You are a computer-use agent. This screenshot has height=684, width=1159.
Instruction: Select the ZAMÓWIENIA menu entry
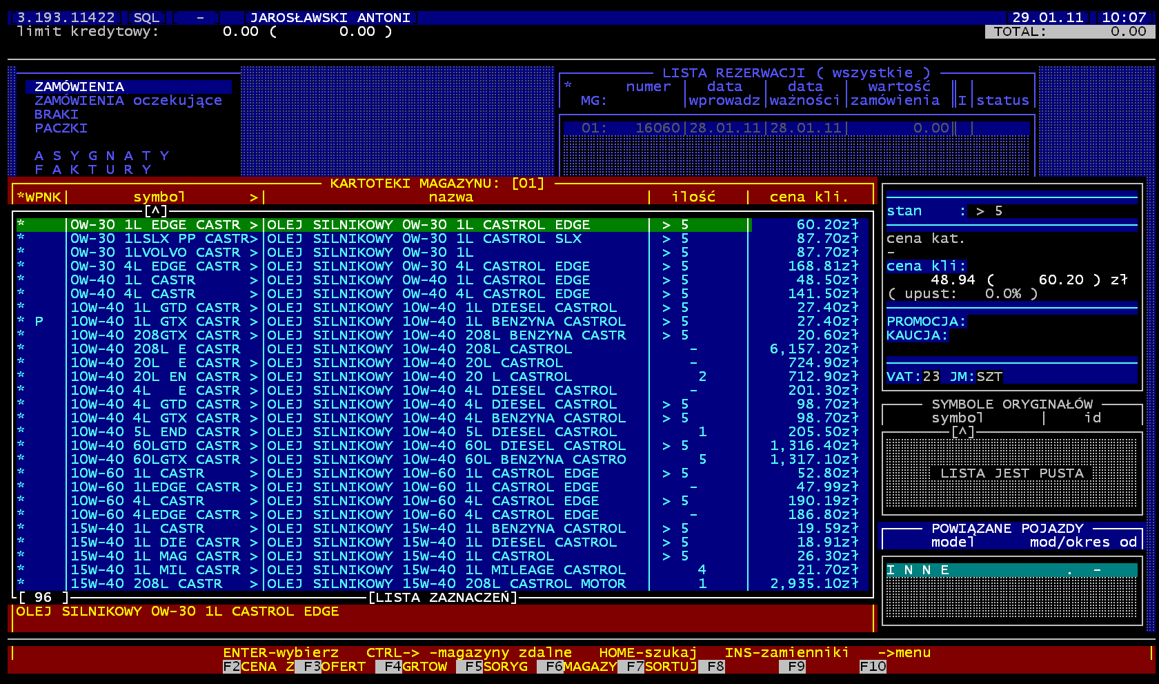point(129,87)
